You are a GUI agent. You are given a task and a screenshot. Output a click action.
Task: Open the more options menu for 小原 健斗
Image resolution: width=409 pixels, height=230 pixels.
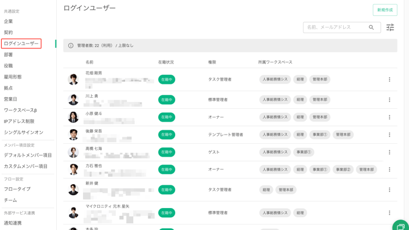coord(389,117)
